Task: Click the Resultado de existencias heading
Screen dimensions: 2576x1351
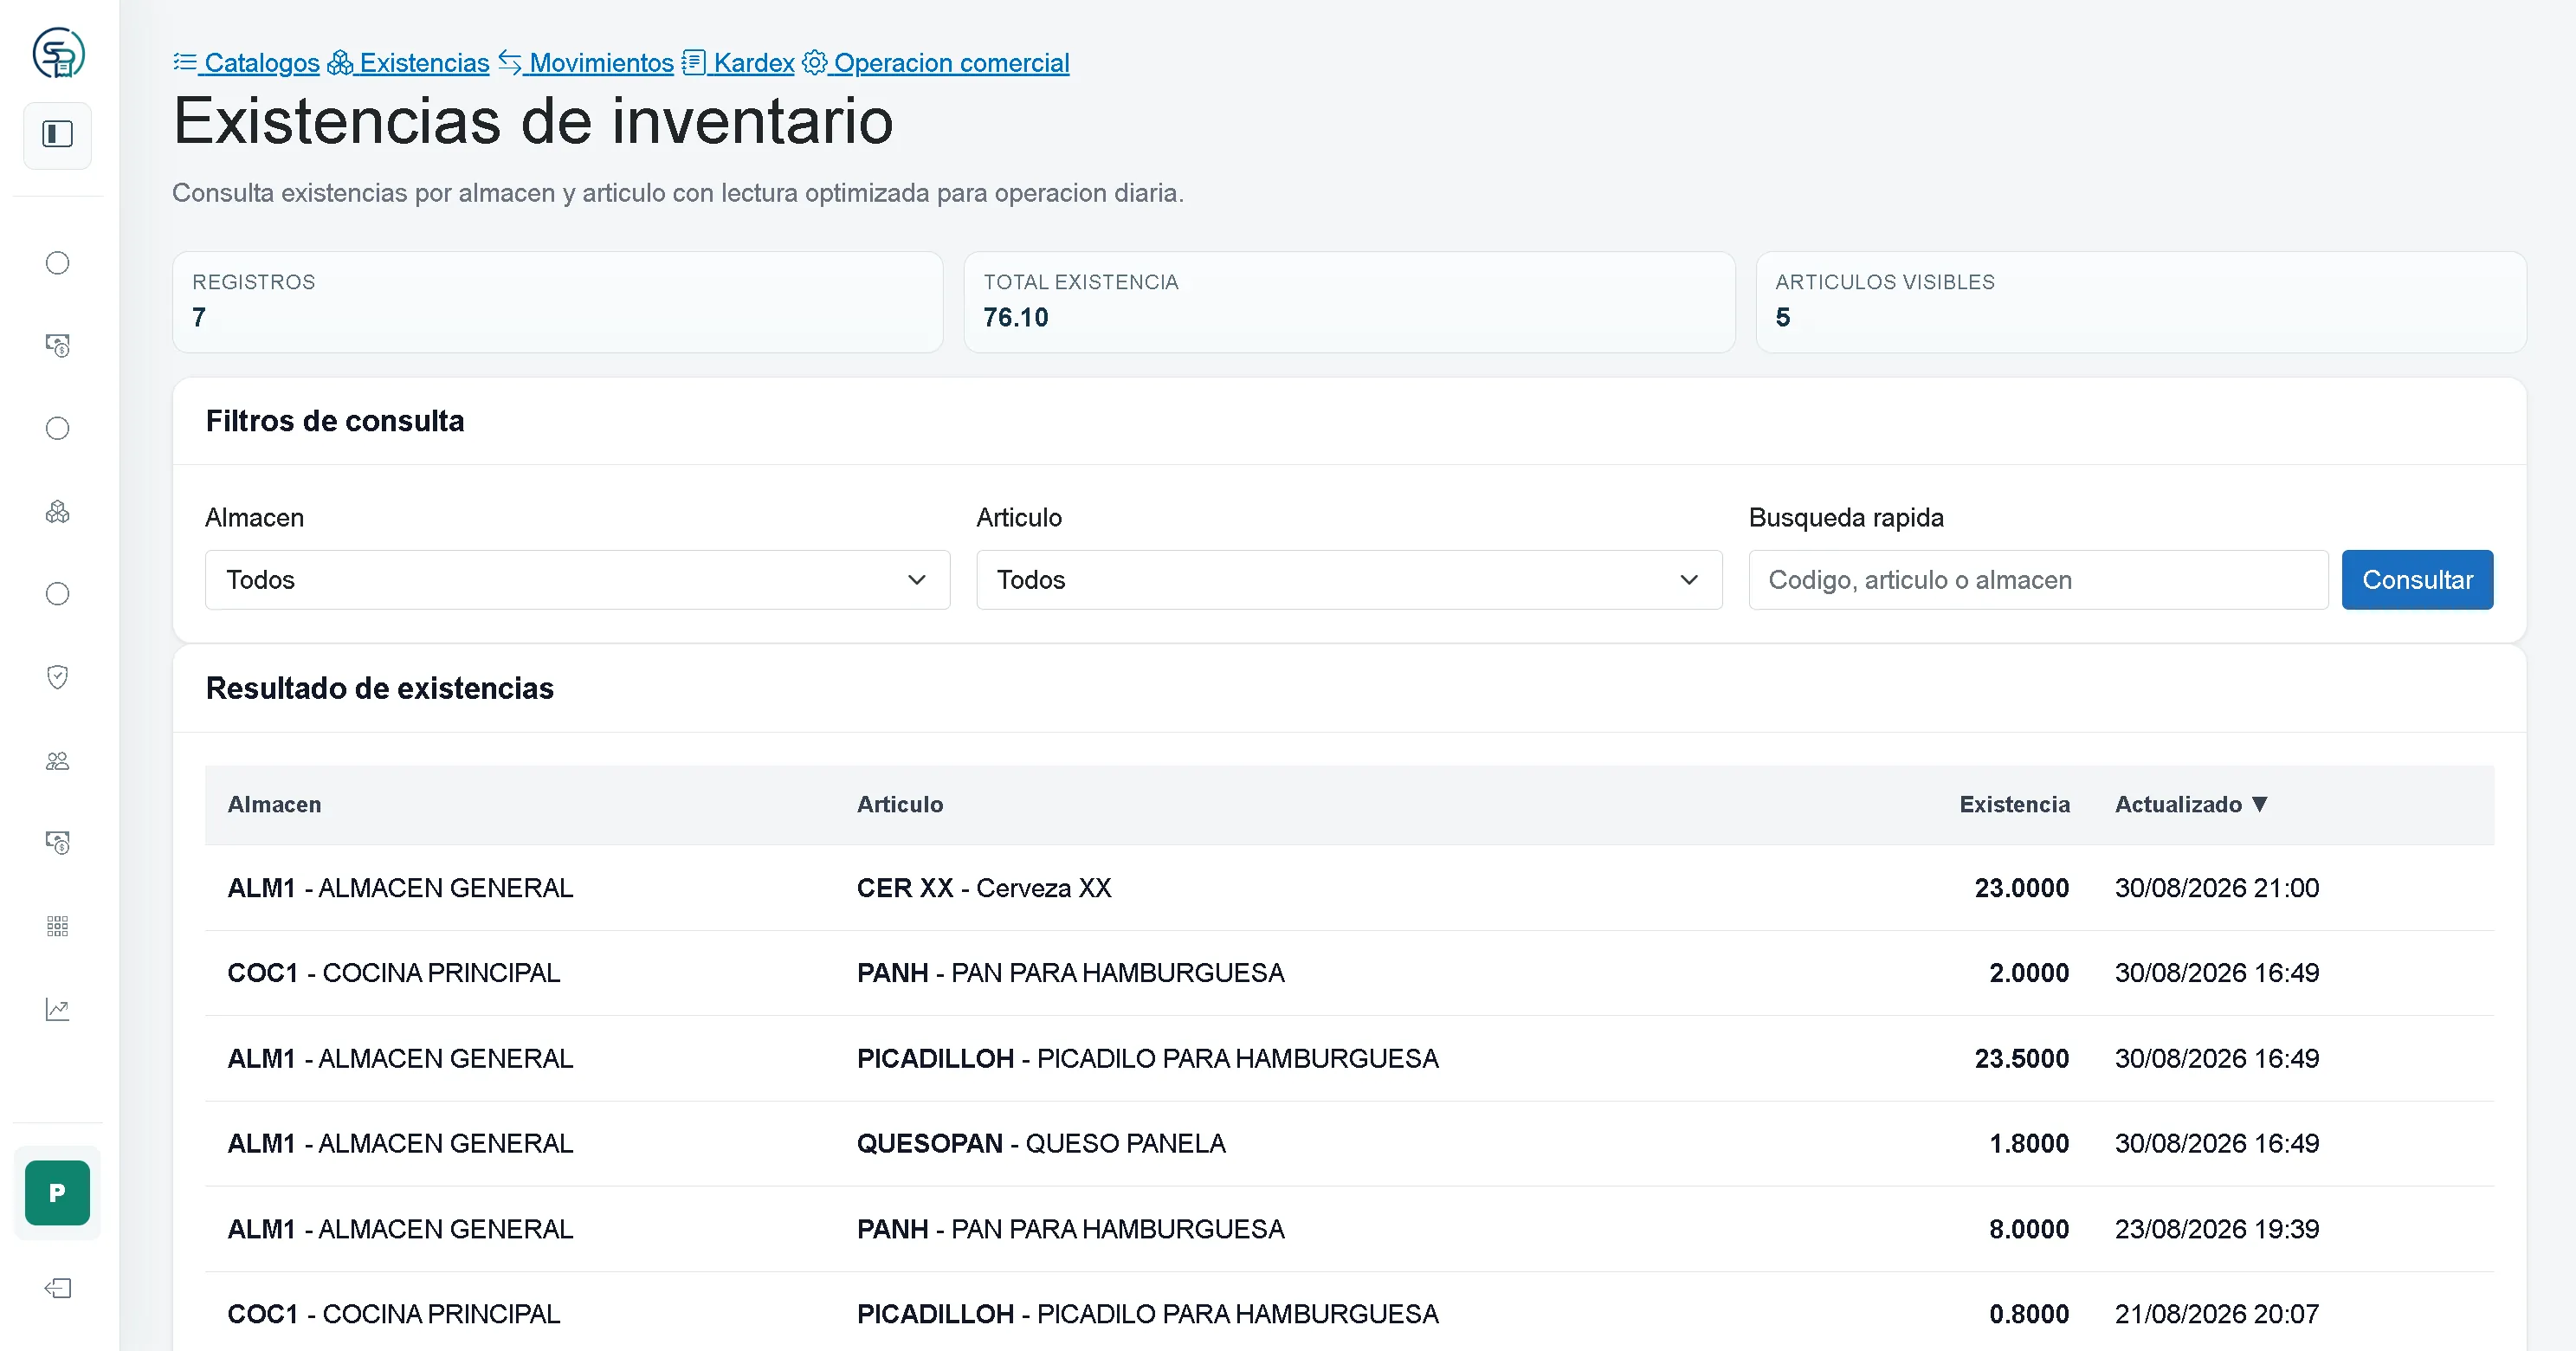Action: click(x=379, y=689)
